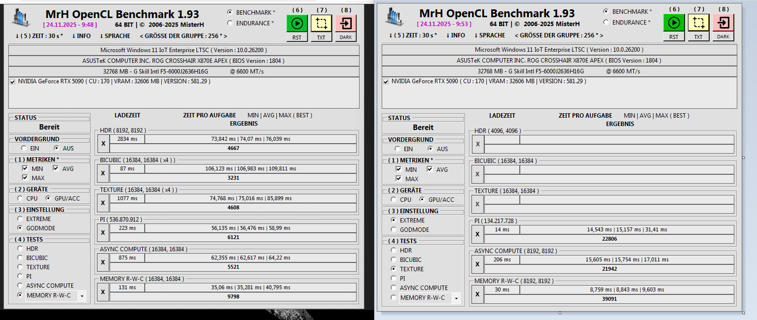The width and height of the screenshot is (757, 320).
Task: Select ENDURANCE mode in the 9:48 window
Action: (x=230, y=23)
